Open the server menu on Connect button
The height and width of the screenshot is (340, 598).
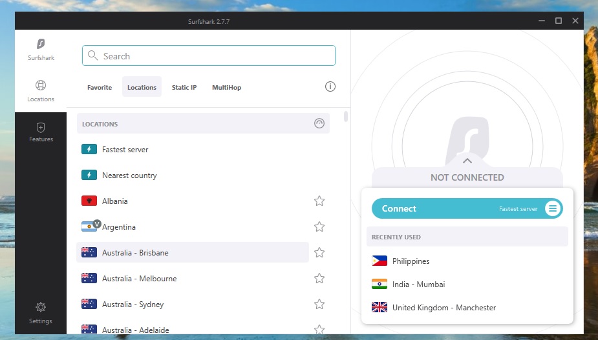pyautogui.click(x=553, y=208)
